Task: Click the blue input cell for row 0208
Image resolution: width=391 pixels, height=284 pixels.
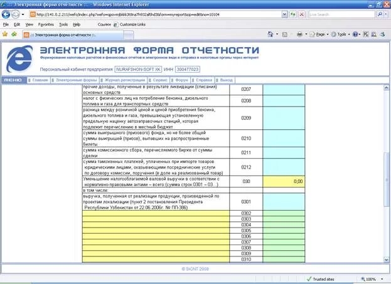Action: 284,101
